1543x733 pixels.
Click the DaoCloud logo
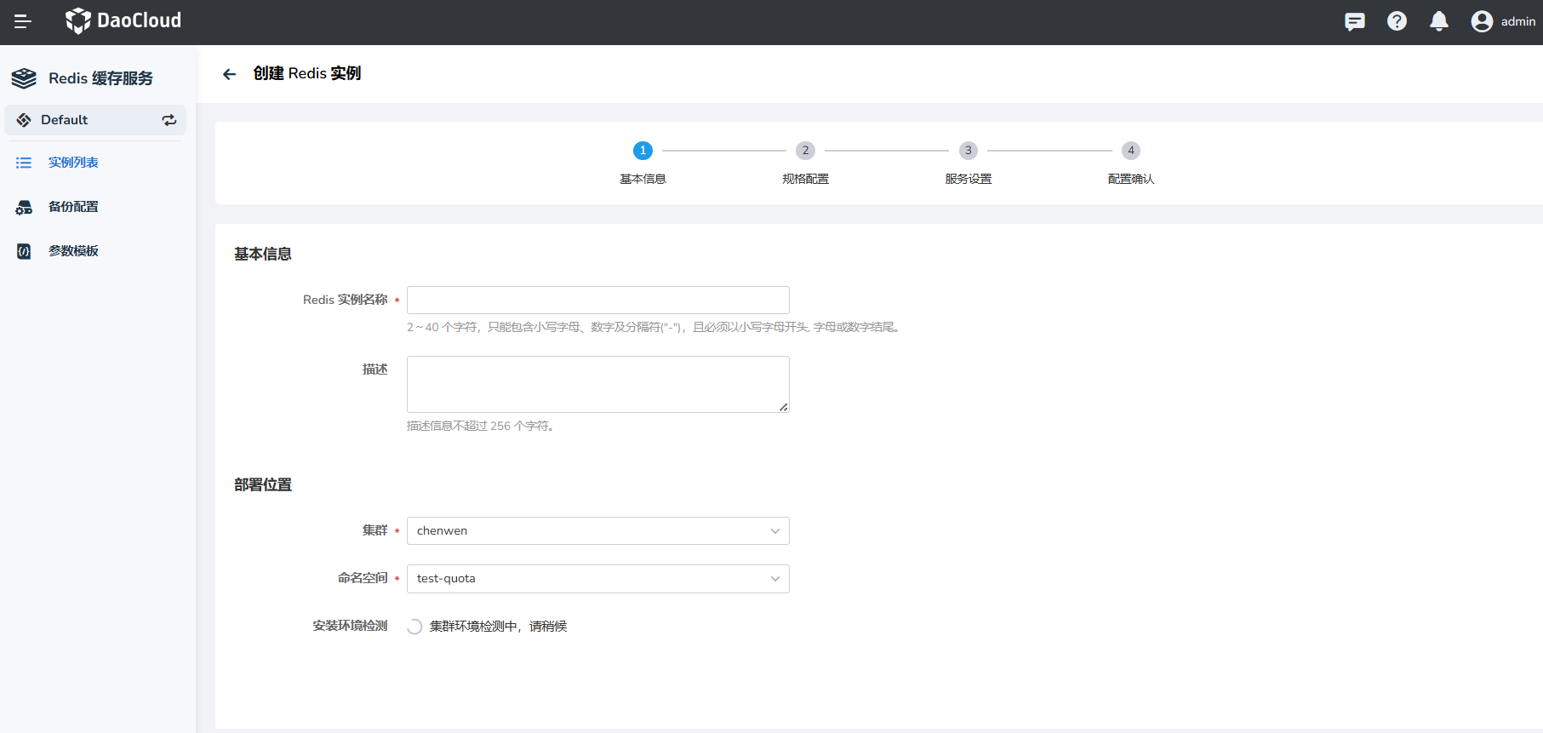[123, 20]
